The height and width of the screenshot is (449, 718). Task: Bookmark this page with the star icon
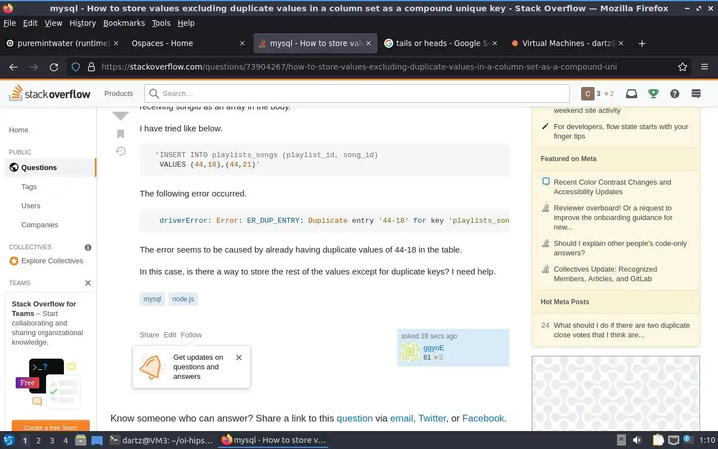pos(683,67)
